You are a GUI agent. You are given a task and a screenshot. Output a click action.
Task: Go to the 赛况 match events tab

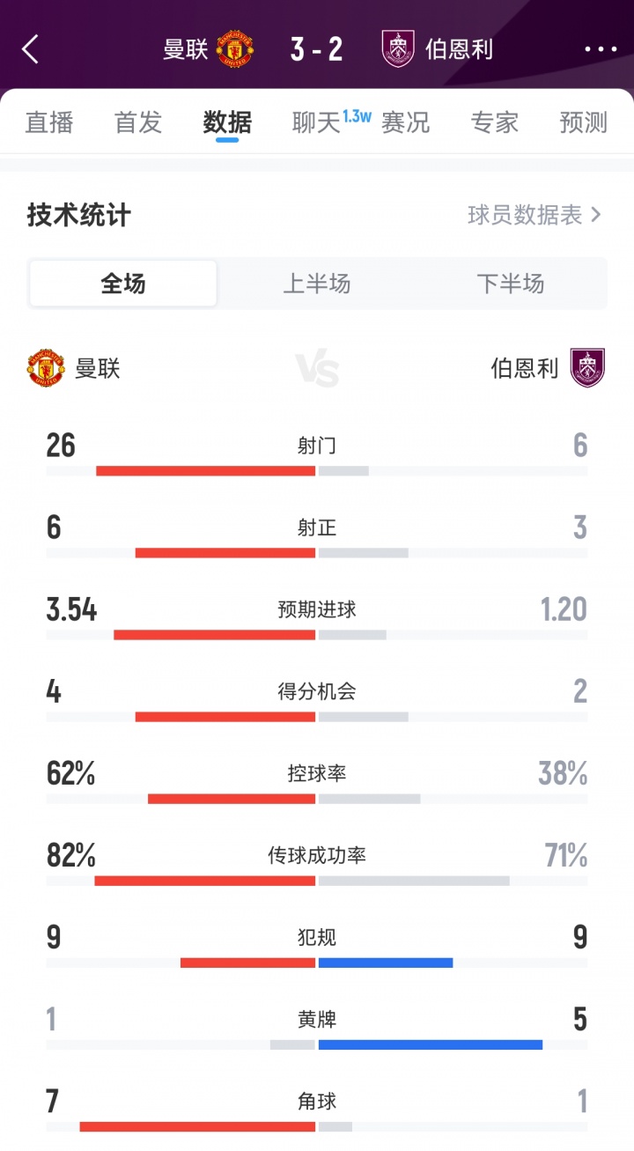pos(406,122)
